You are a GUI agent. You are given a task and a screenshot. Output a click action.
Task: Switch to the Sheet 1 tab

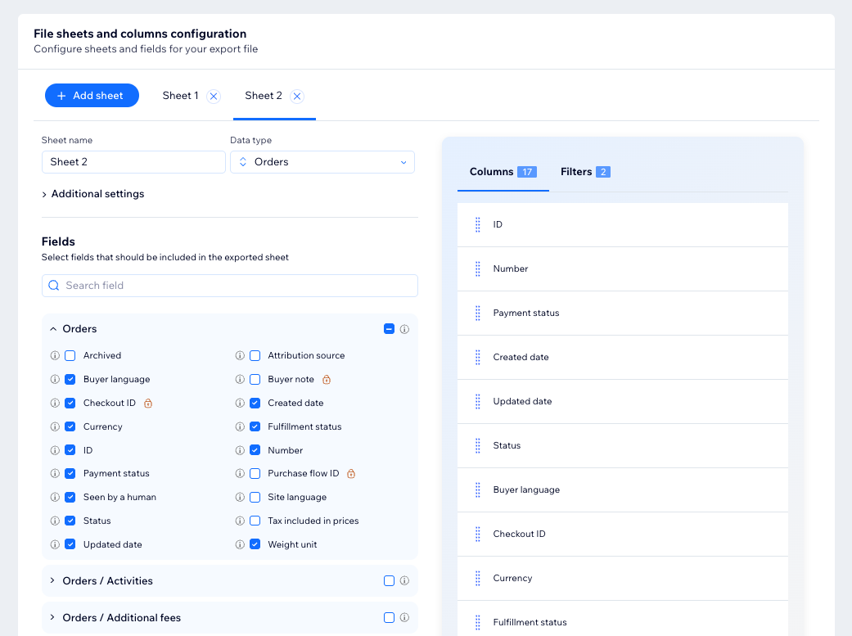180,96
